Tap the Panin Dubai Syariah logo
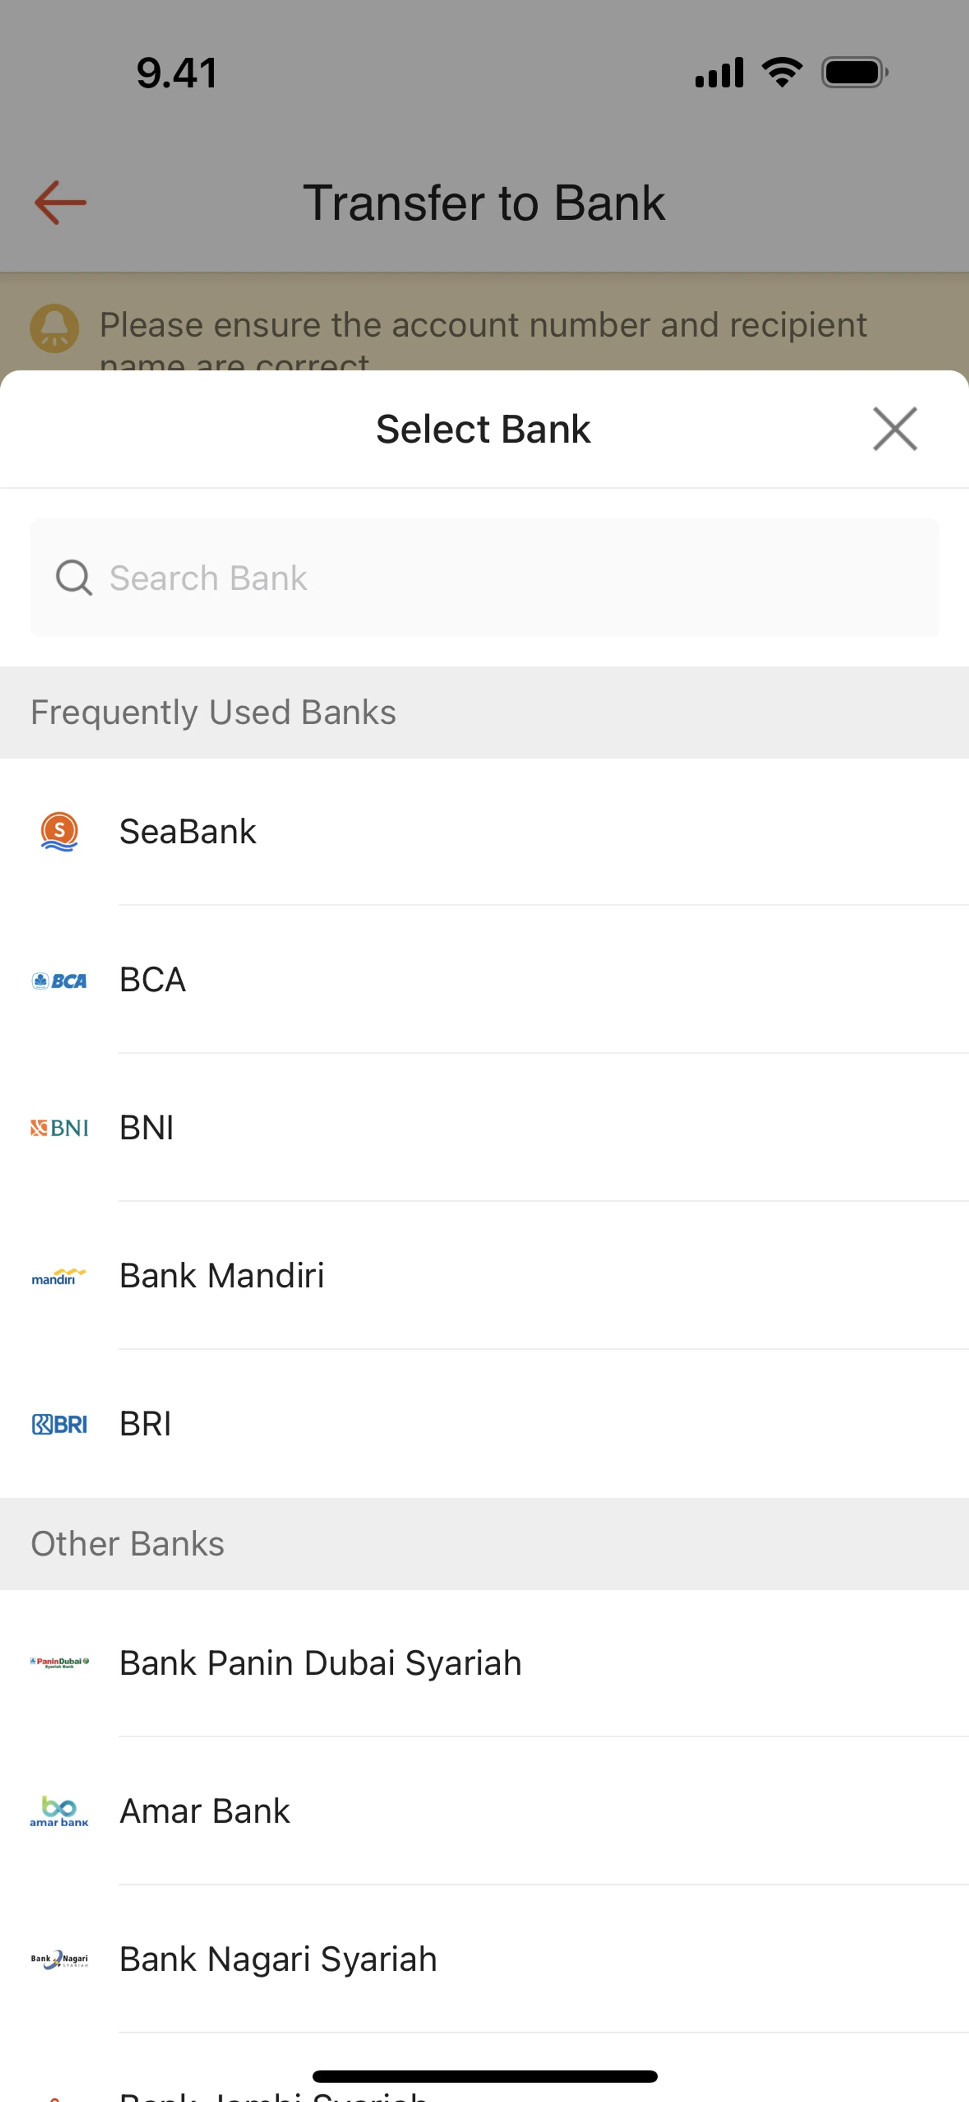The width and height of the screenshot is (969, 2102). (60, 1663)
